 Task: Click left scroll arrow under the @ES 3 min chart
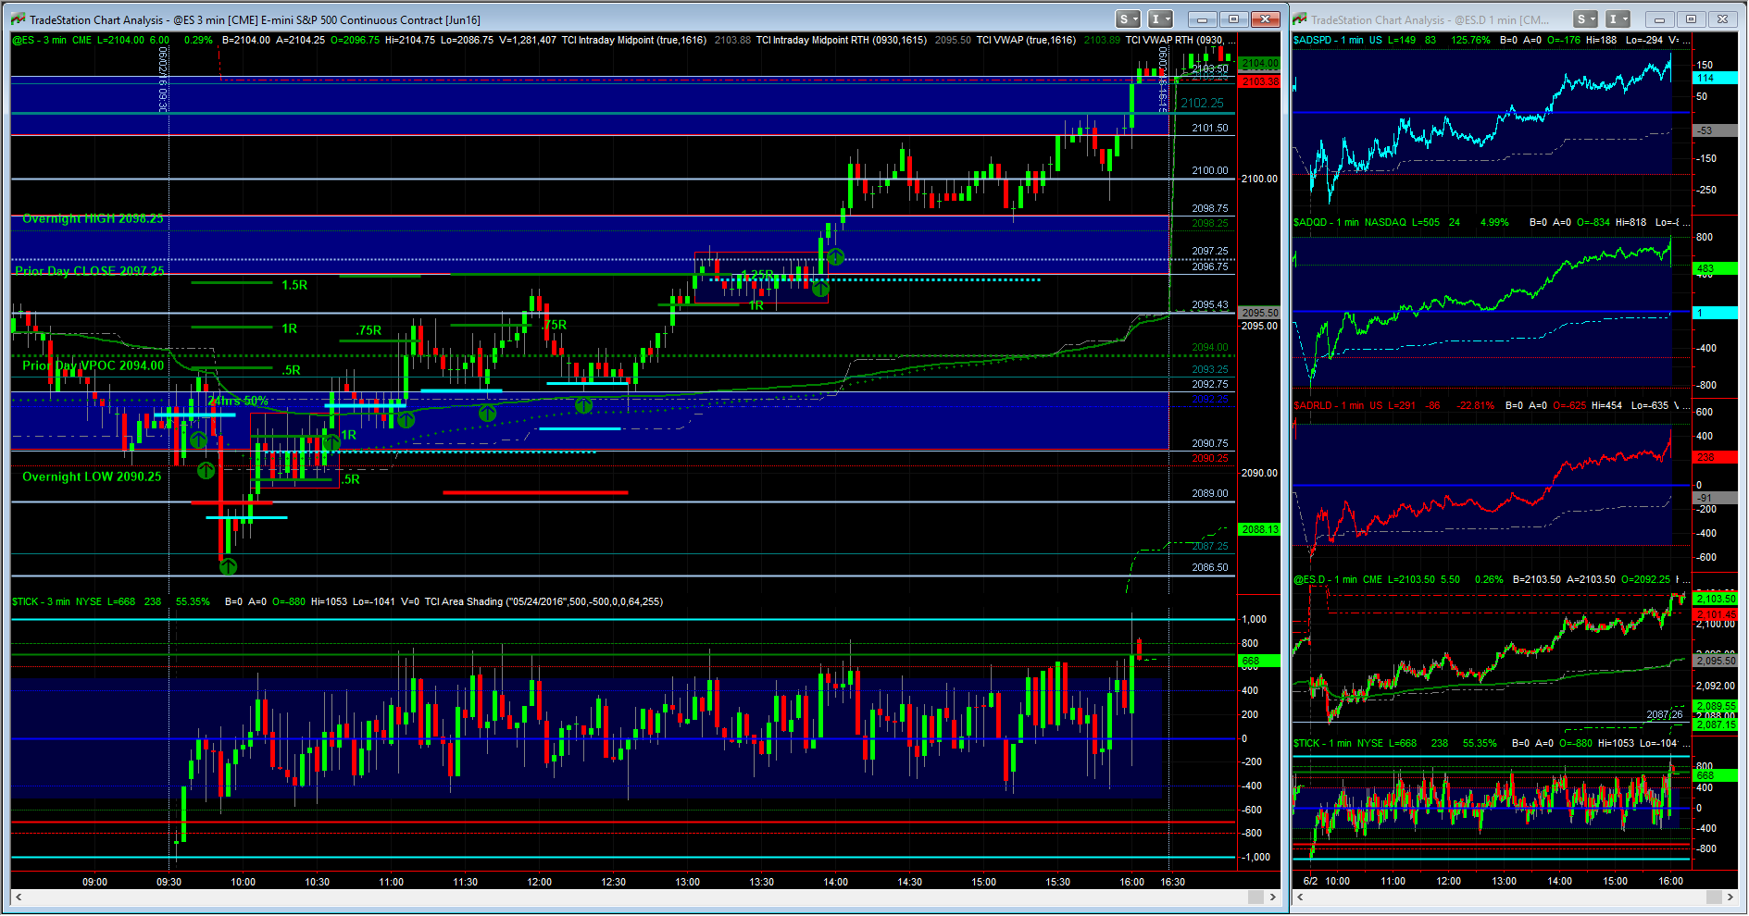19,897
